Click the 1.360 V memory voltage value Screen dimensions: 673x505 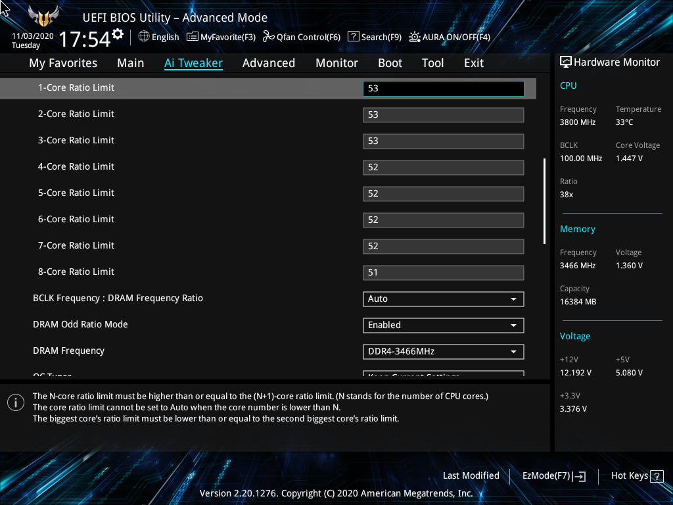pyautogui.click(x=629, y=266)
